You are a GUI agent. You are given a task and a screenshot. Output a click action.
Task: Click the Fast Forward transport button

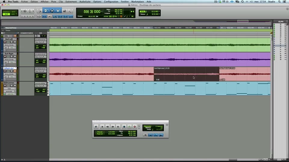[113, 127]
